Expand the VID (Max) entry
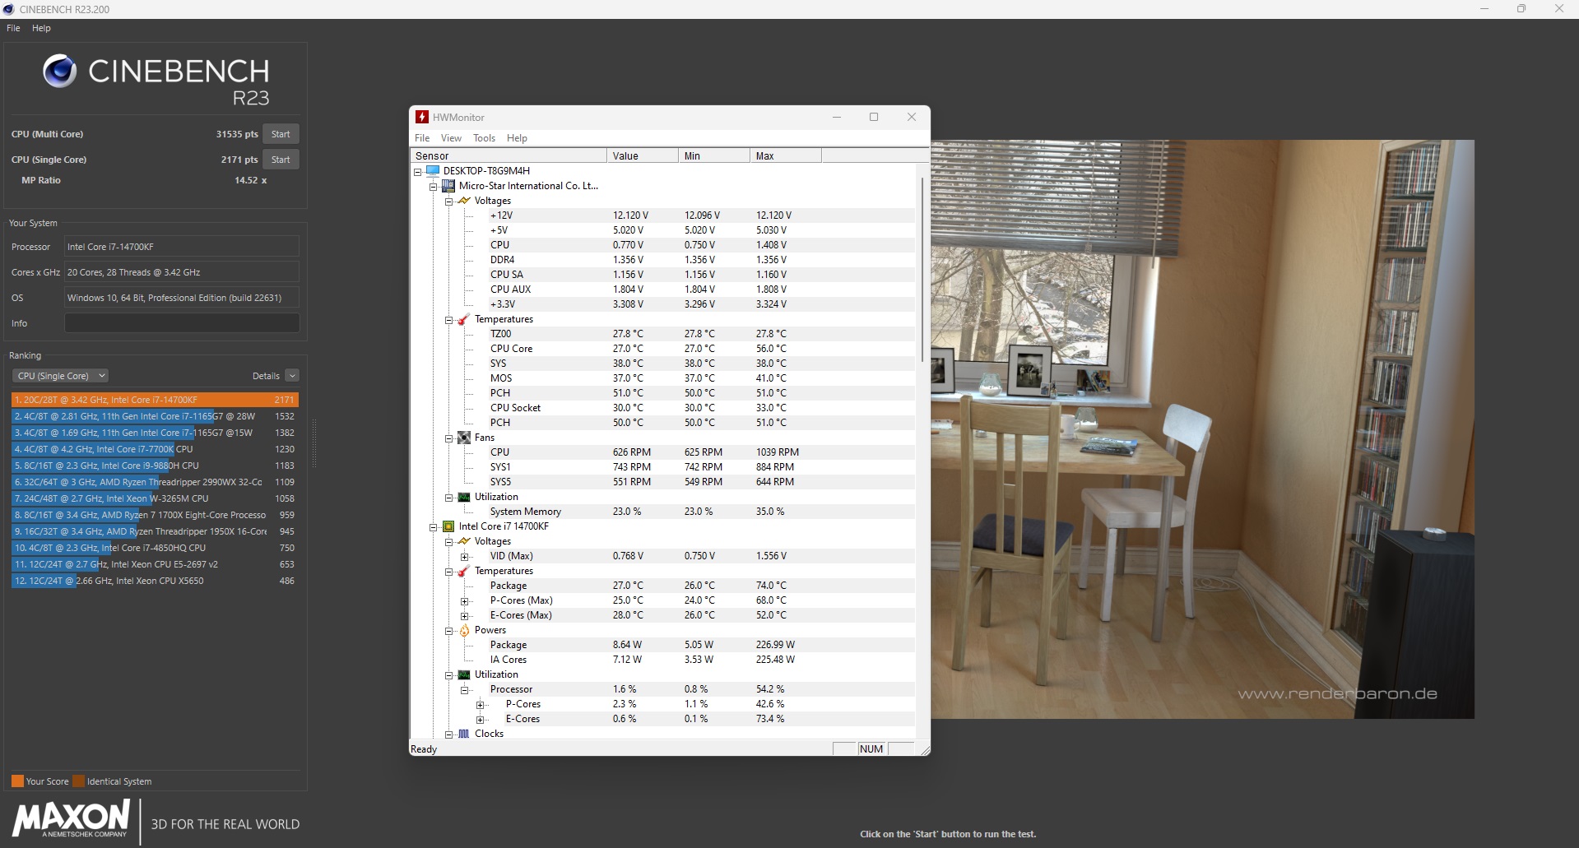1579x848 pixels. (x=465, y=557)
